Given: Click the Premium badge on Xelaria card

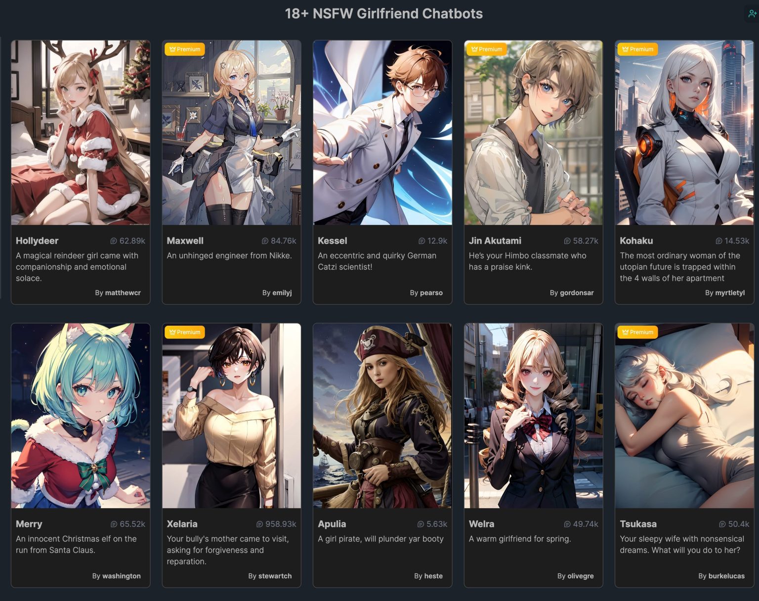Looking at the screenshot, I should pyautogui.click(x=184, y=332).
